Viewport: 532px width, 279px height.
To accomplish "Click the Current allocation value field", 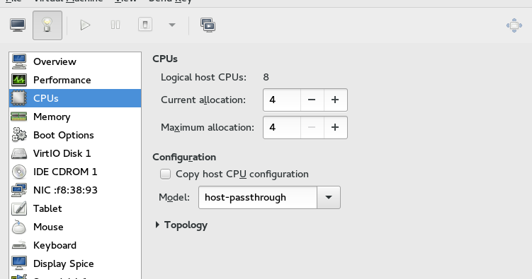I will [282, 100].
